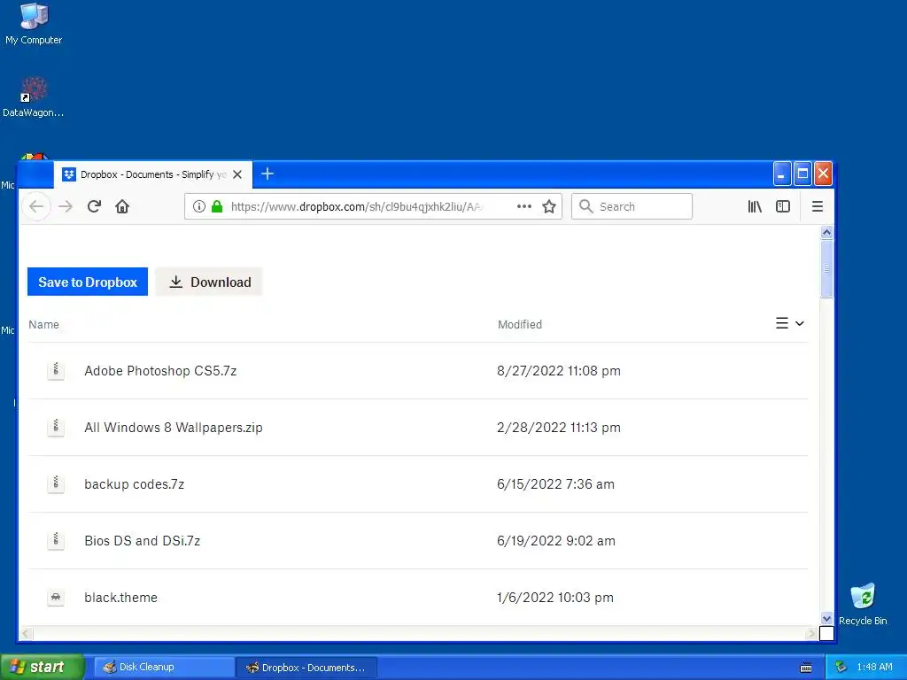The image size is (907, 680).
Task: Click the date 6/19/2022 9:02 am
Action: (556, 541)
